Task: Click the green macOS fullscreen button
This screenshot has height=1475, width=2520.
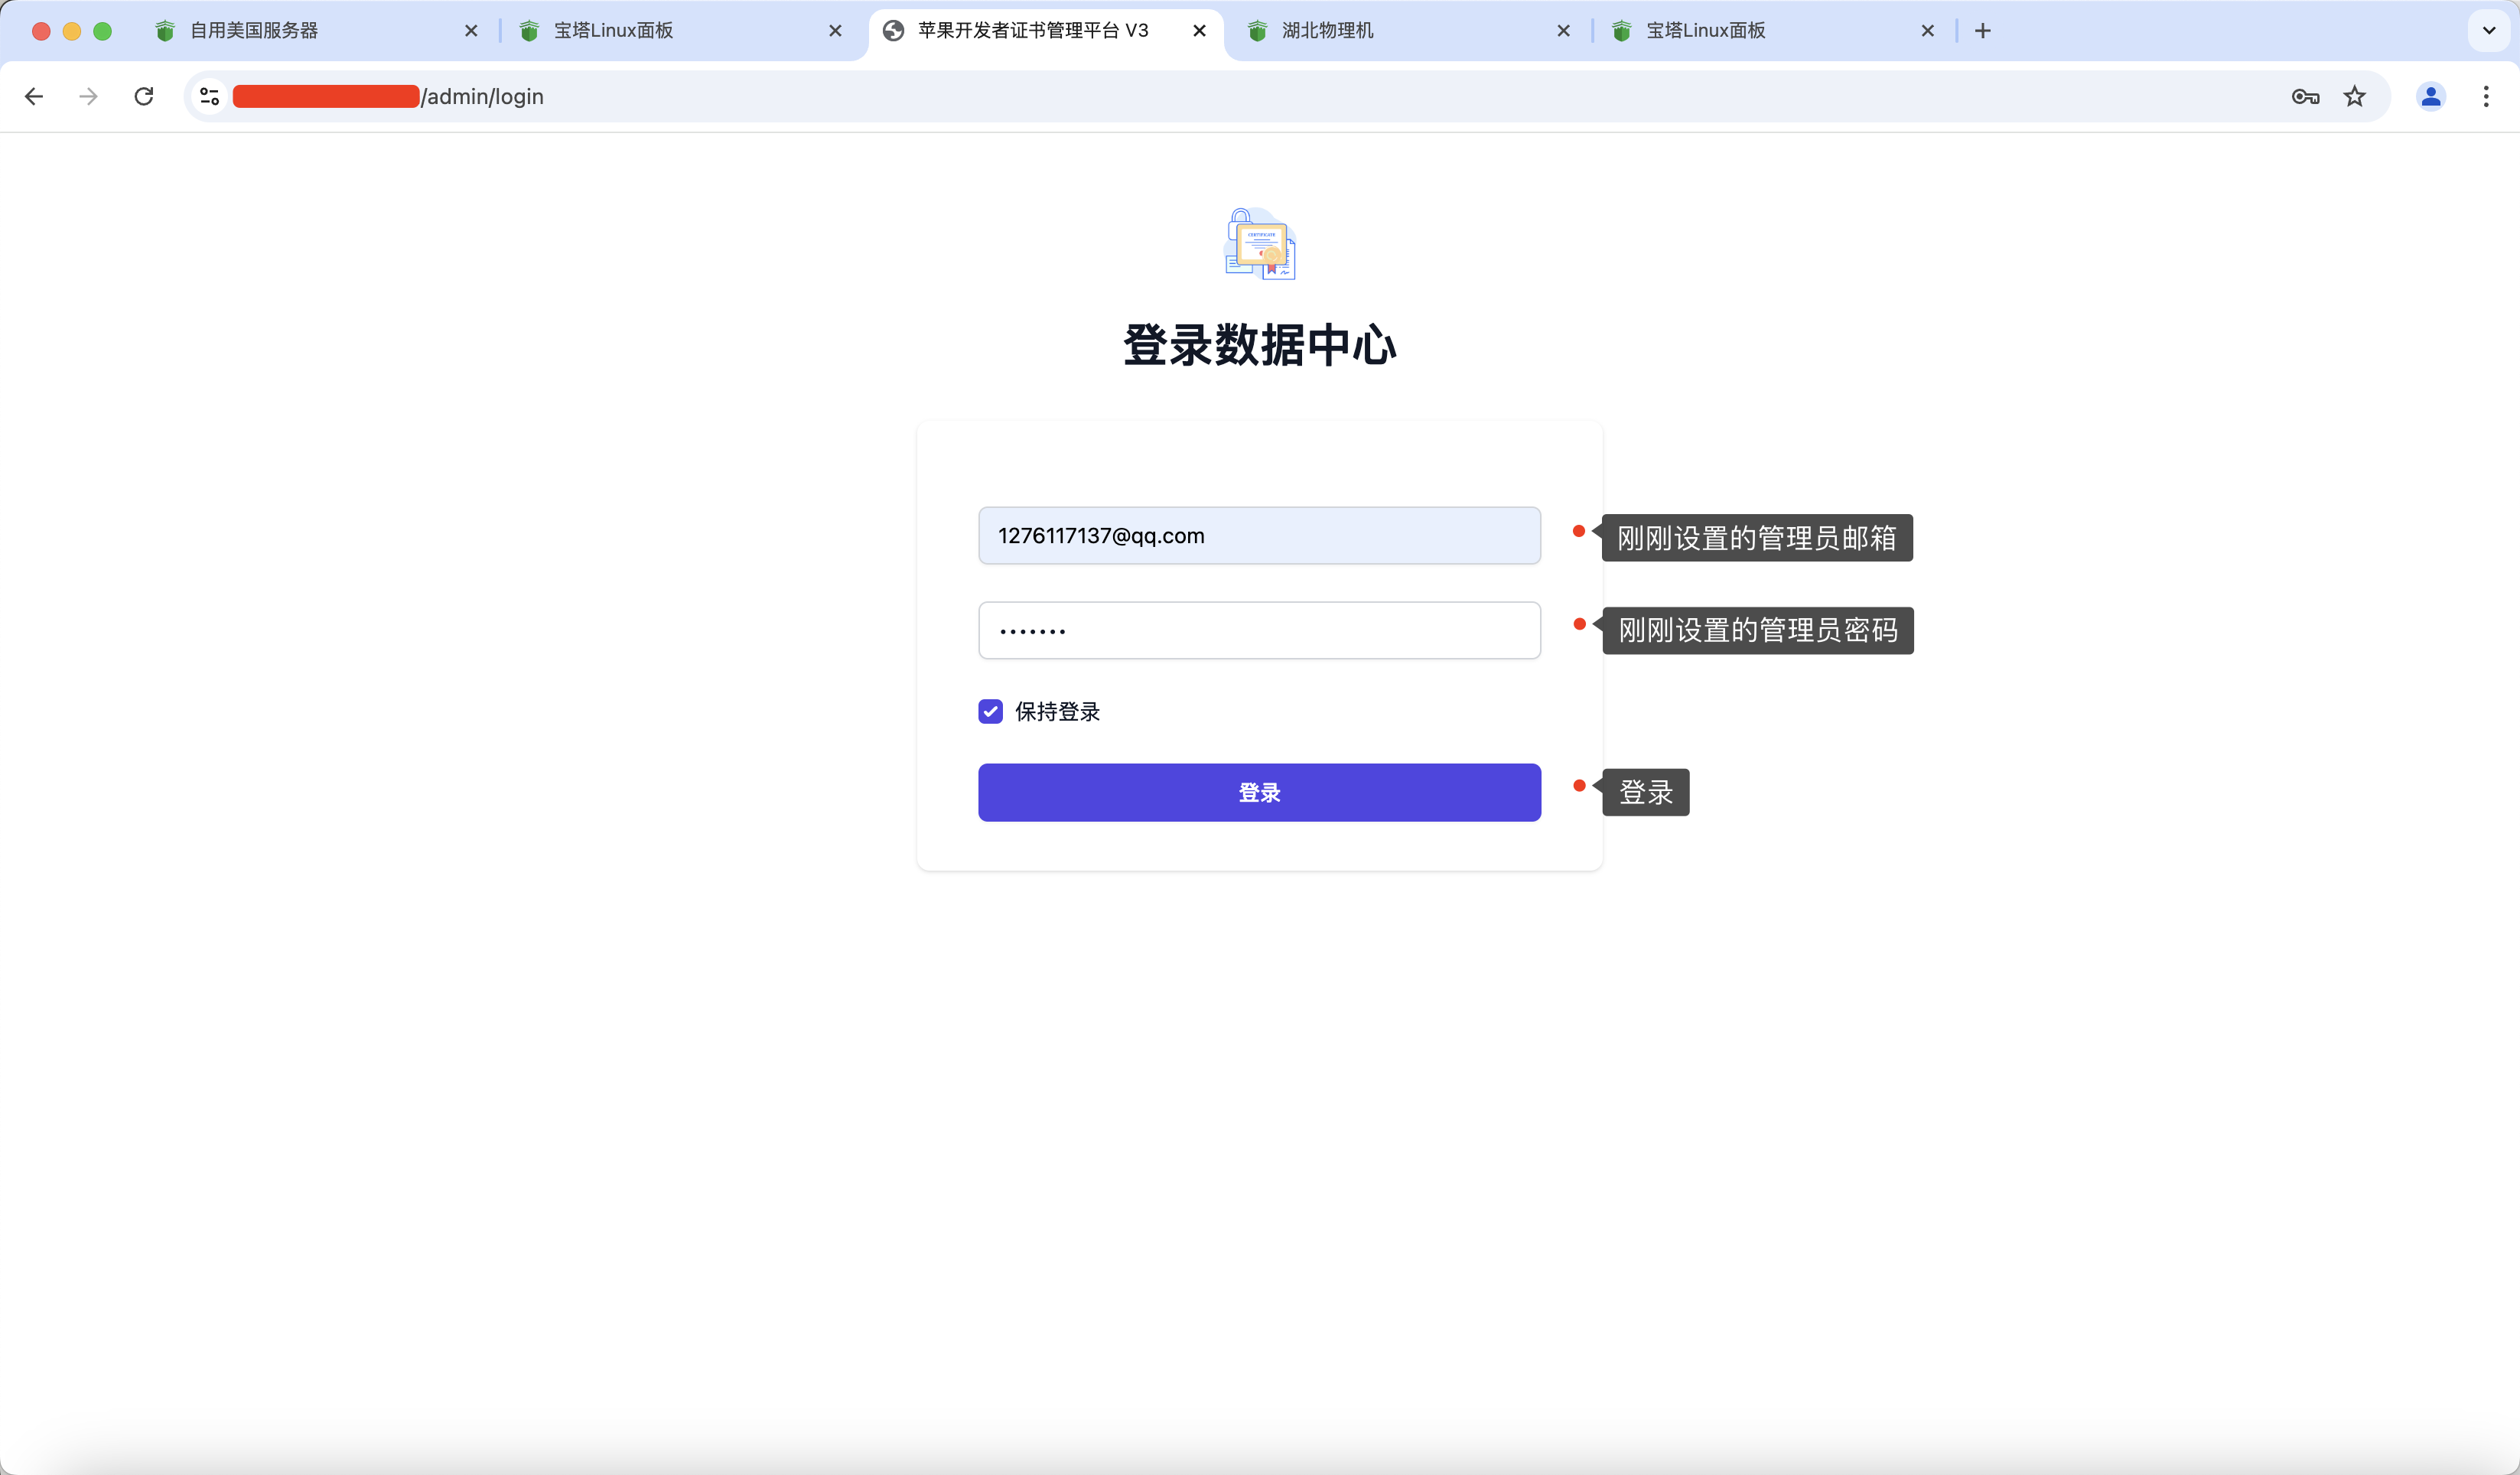Action: point(102,31)
